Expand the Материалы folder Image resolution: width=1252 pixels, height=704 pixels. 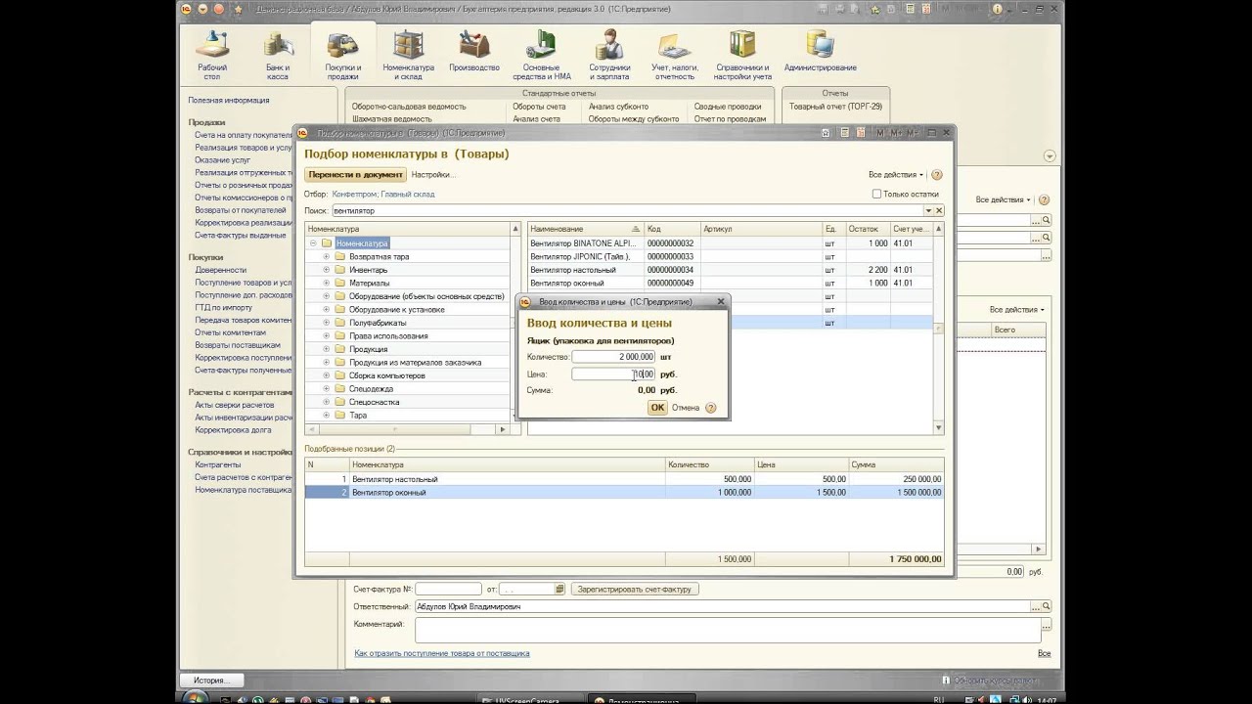pyautogui.click(x=327, y=283)
